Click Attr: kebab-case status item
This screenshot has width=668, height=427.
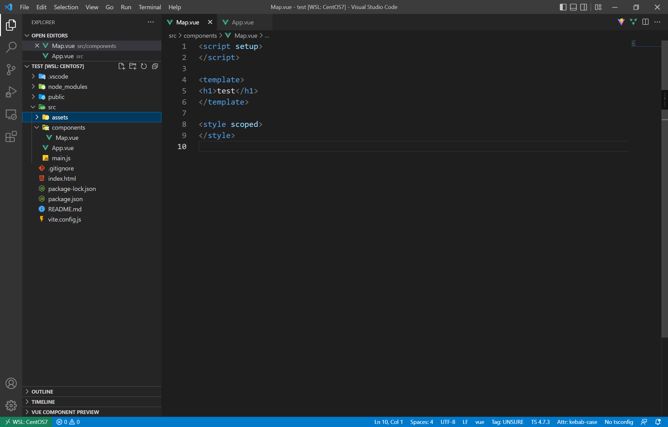pyautogui.click(x=577, y=422)
